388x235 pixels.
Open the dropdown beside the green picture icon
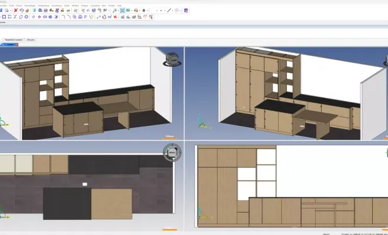[x=132, y=11]
